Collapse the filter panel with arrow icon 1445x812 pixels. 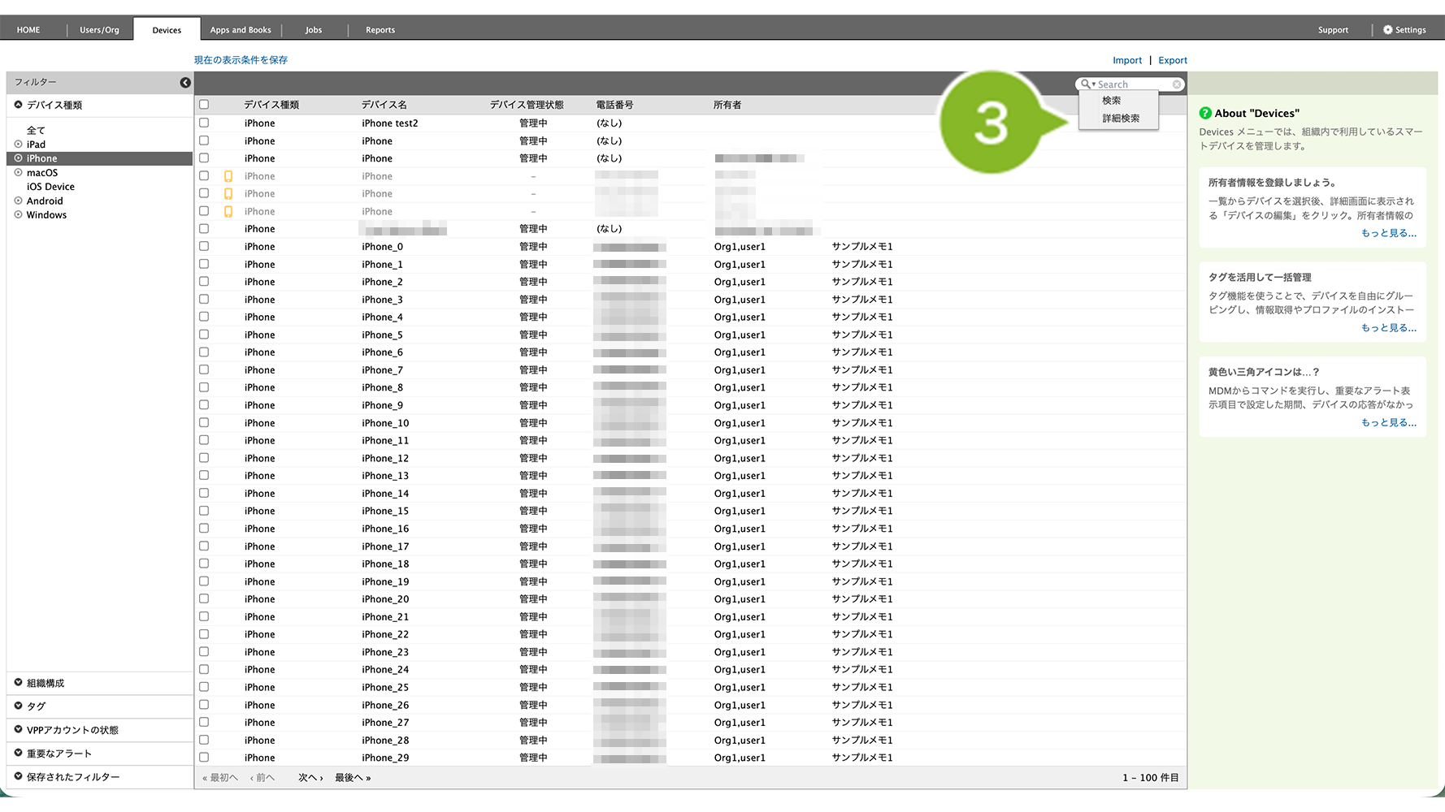pos(185,83)
